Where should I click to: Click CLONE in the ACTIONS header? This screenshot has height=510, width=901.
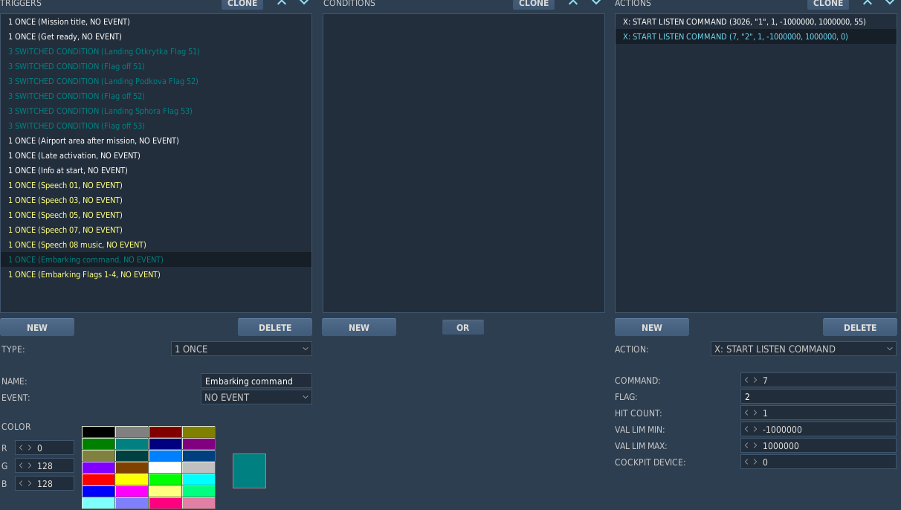pos(828,4)
